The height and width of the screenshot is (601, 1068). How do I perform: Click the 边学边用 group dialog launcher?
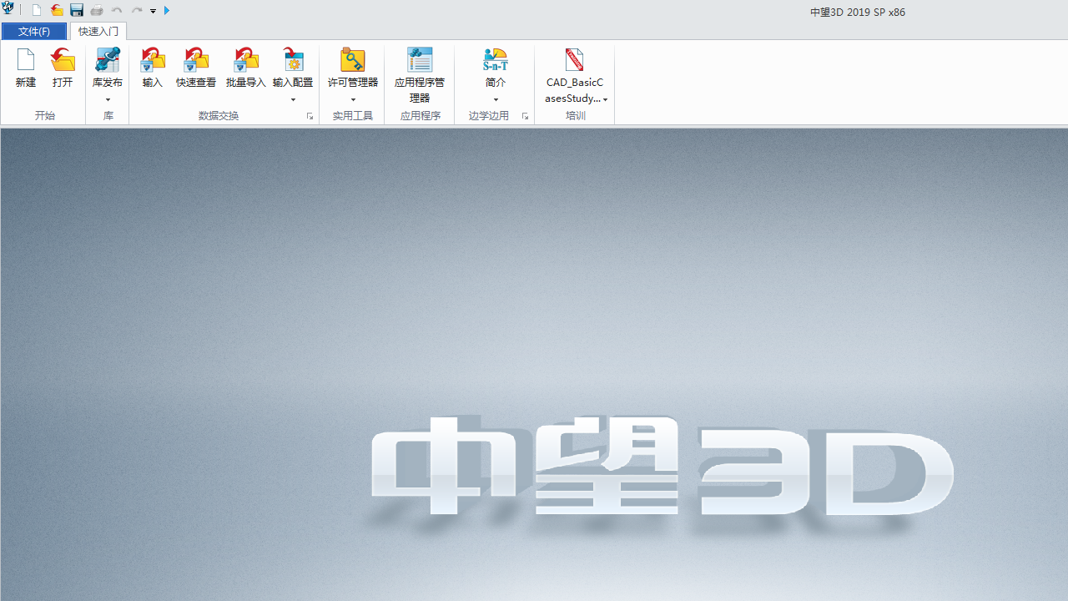pyautogui.click(x=524, y=116)
